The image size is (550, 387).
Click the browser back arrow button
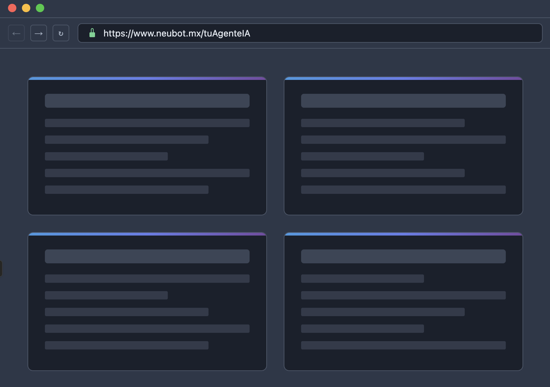pos(16,33)
